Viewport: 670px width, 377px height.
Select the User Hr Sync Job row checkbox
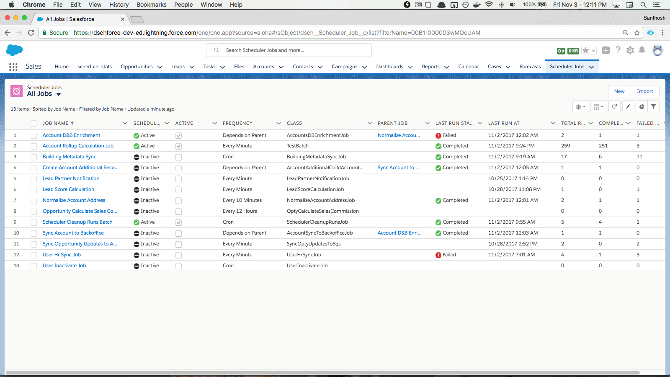click(x=33, y=255)
